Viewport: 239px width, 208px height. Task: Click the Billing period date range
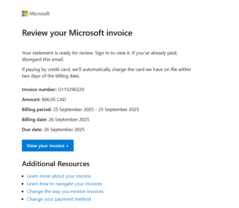(x=96, y=110)
